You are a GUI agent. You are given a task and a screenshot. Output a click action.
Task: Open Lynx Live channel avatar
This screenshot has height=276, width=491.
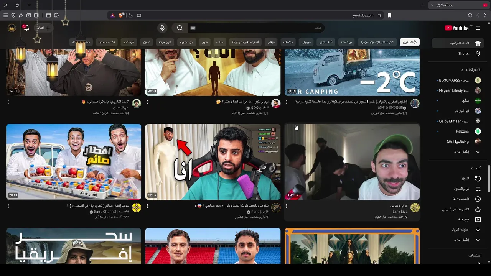pyautogui.click(x=415, y=208)
